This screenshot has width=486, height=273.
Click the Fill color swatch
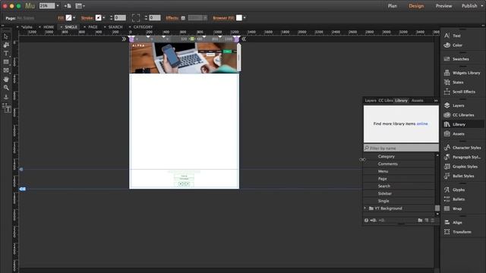click(x=69, y=18)
